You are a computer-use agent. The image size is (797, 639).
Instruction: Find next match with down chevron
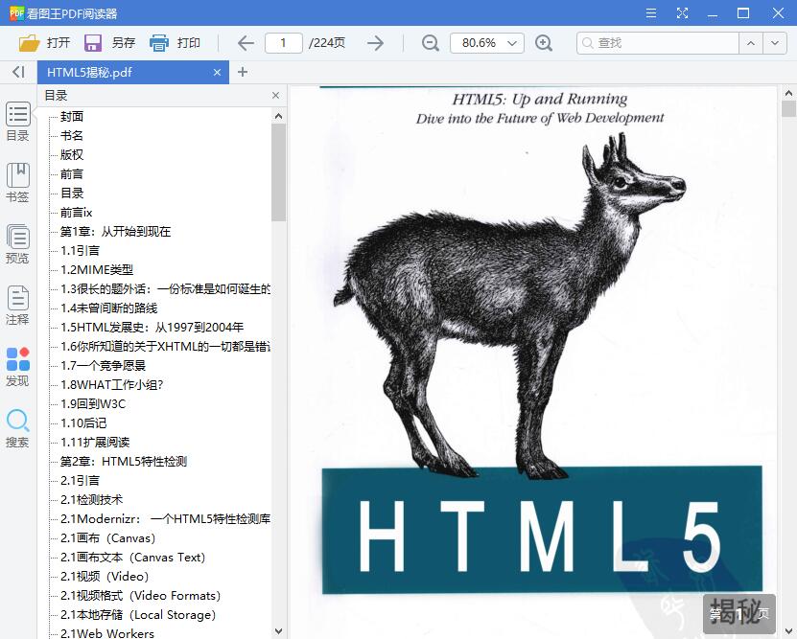(775, 43)
